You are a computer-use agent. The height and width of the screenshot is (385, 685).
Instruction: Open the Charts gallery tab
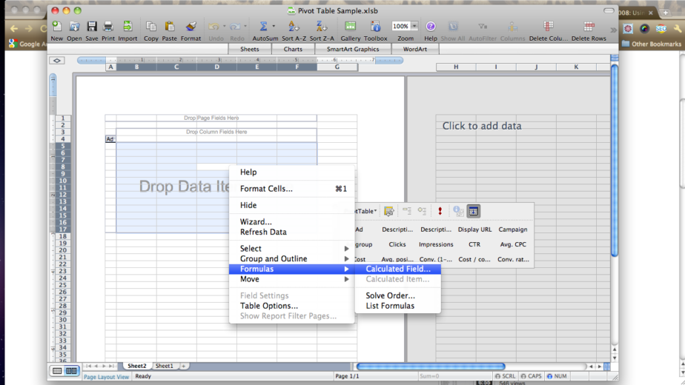pos(293,50)
